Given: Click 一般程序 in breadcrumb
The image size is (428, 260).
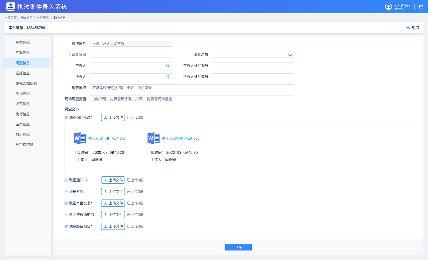Looking at the screenshot, I should tap(43, 18).
